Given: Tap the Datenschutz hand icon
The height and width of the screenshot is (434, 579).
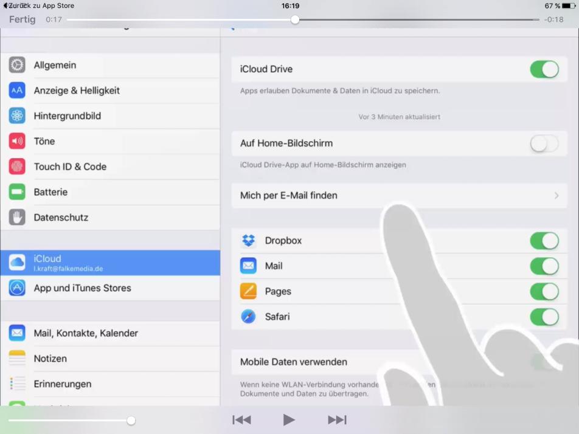Looking at the screenshot, I should pyautogui.click(x=17, y=218).
